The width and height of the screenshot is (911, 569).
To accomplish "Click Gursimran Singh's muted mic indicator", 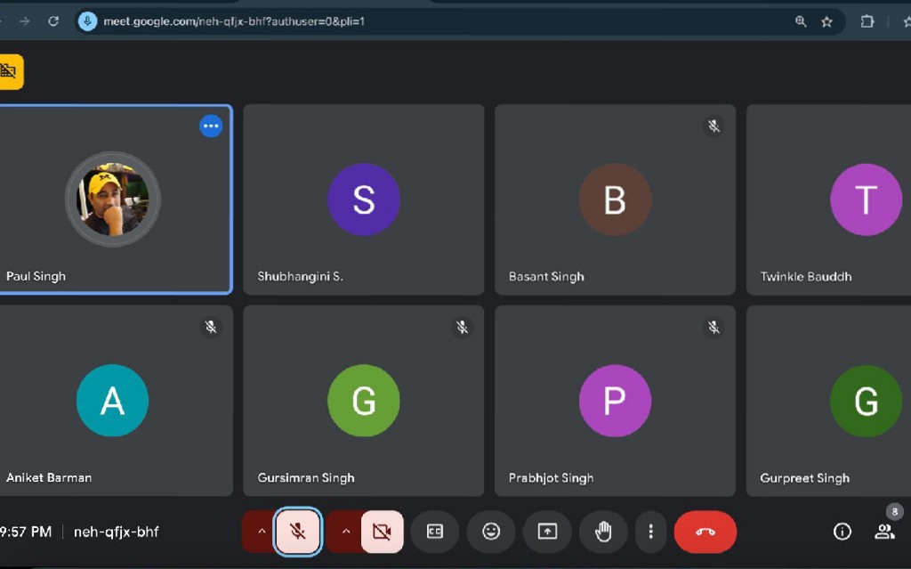I will pyautogui.click(x=463, y=327).
